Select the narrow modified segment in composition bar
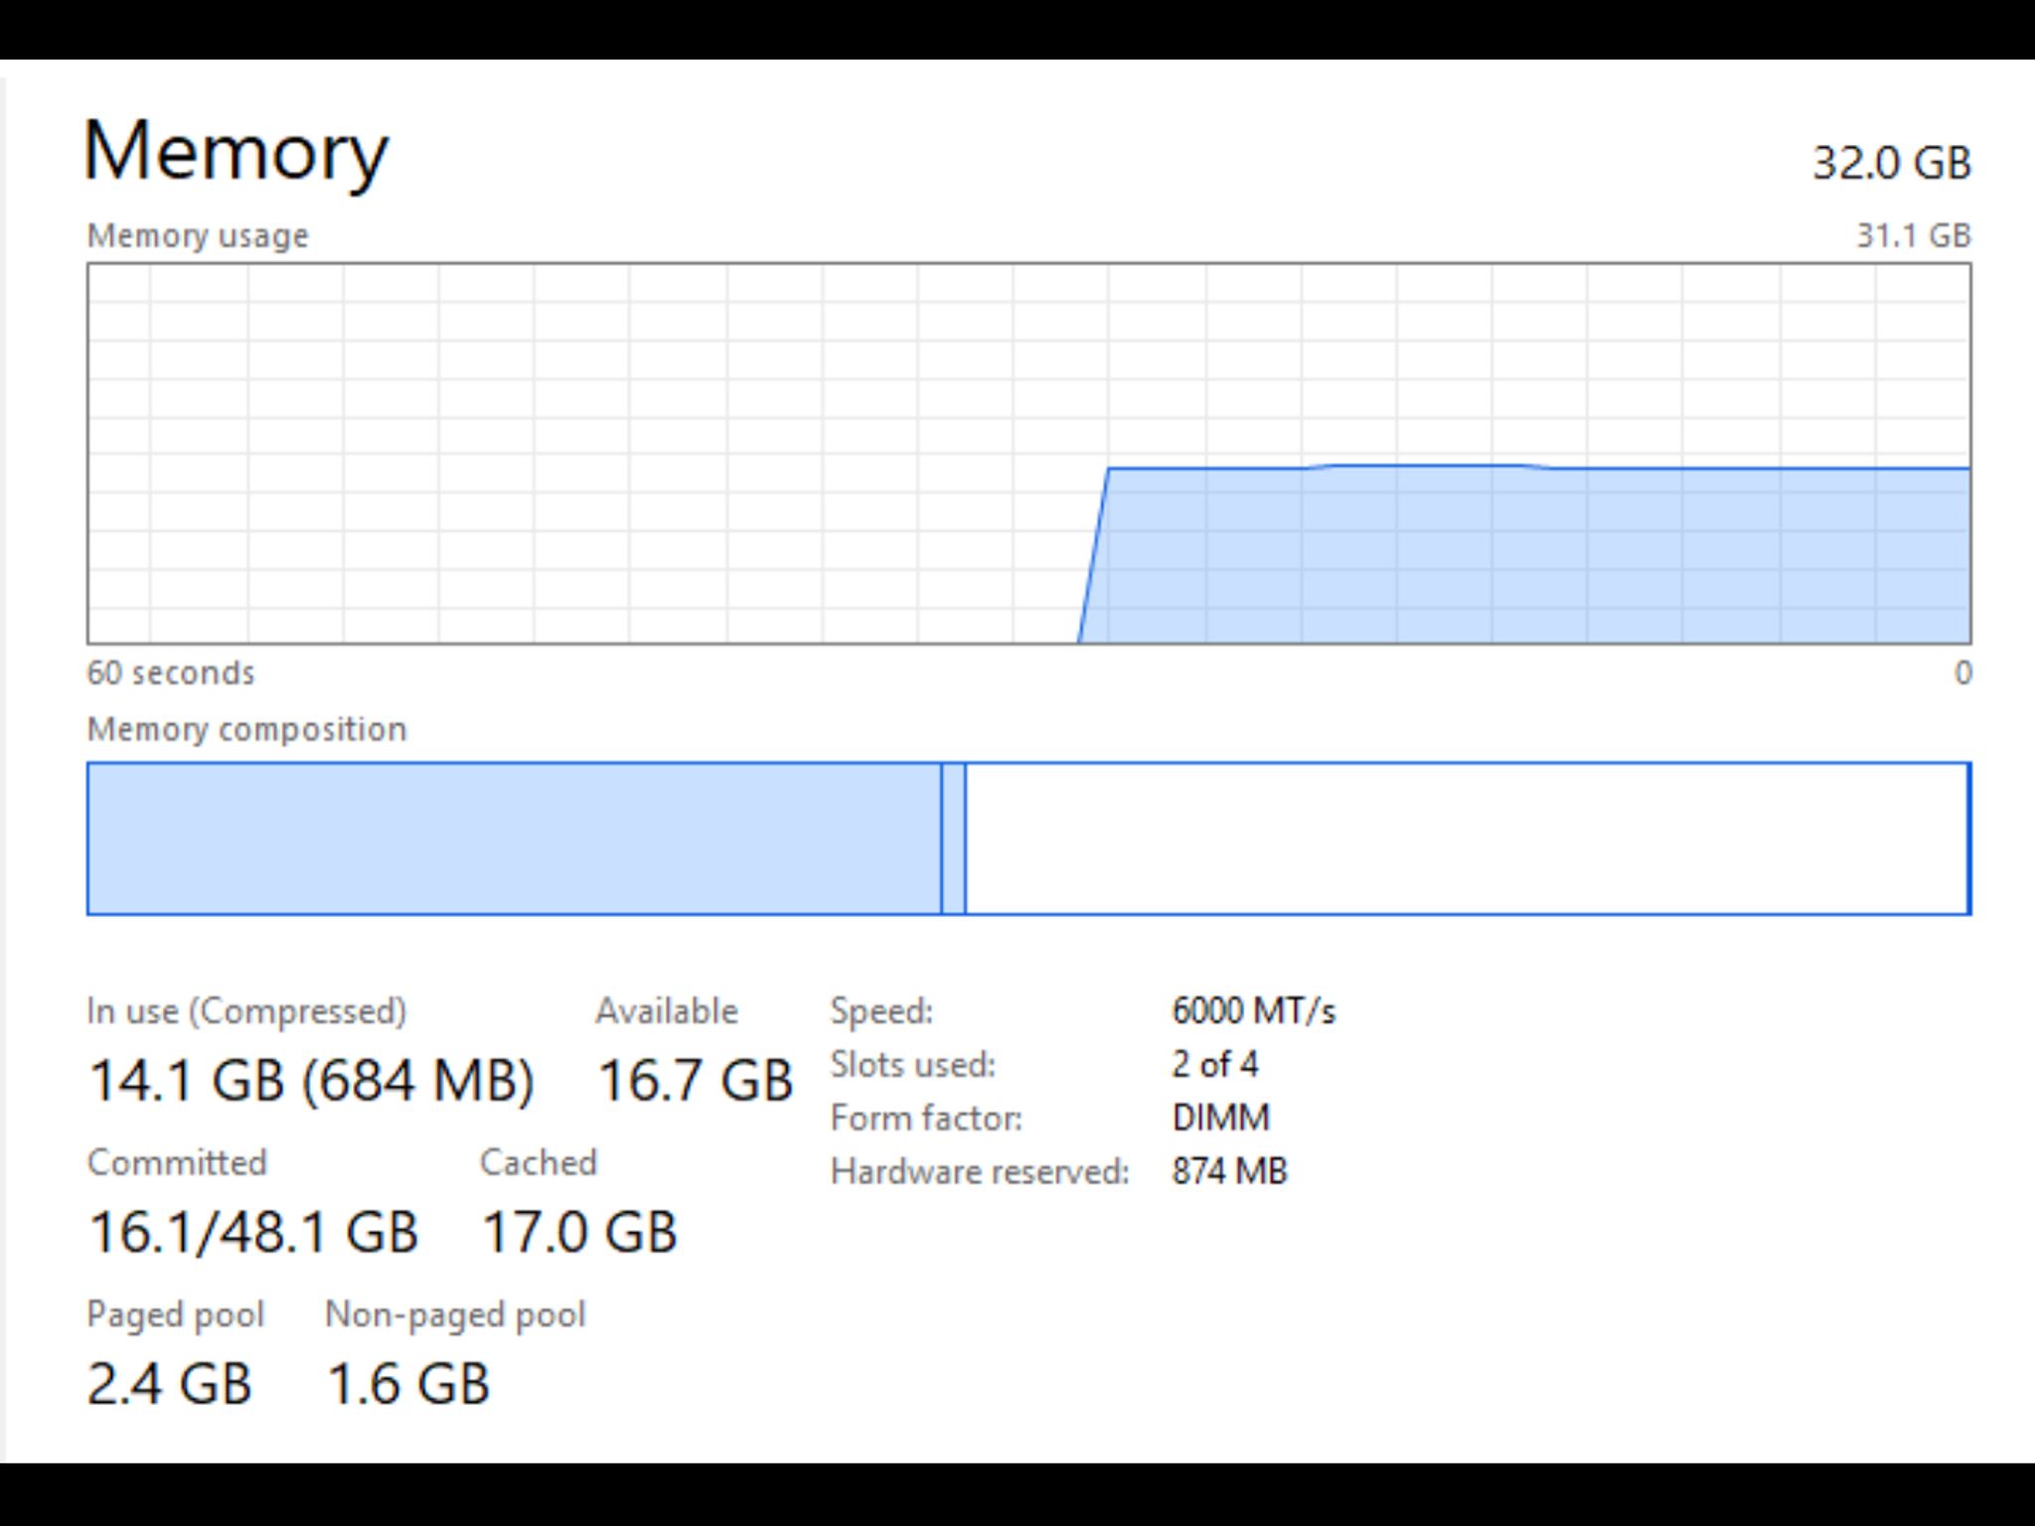The height and width of the screenshot is (1526, 2035). [953, 839]
